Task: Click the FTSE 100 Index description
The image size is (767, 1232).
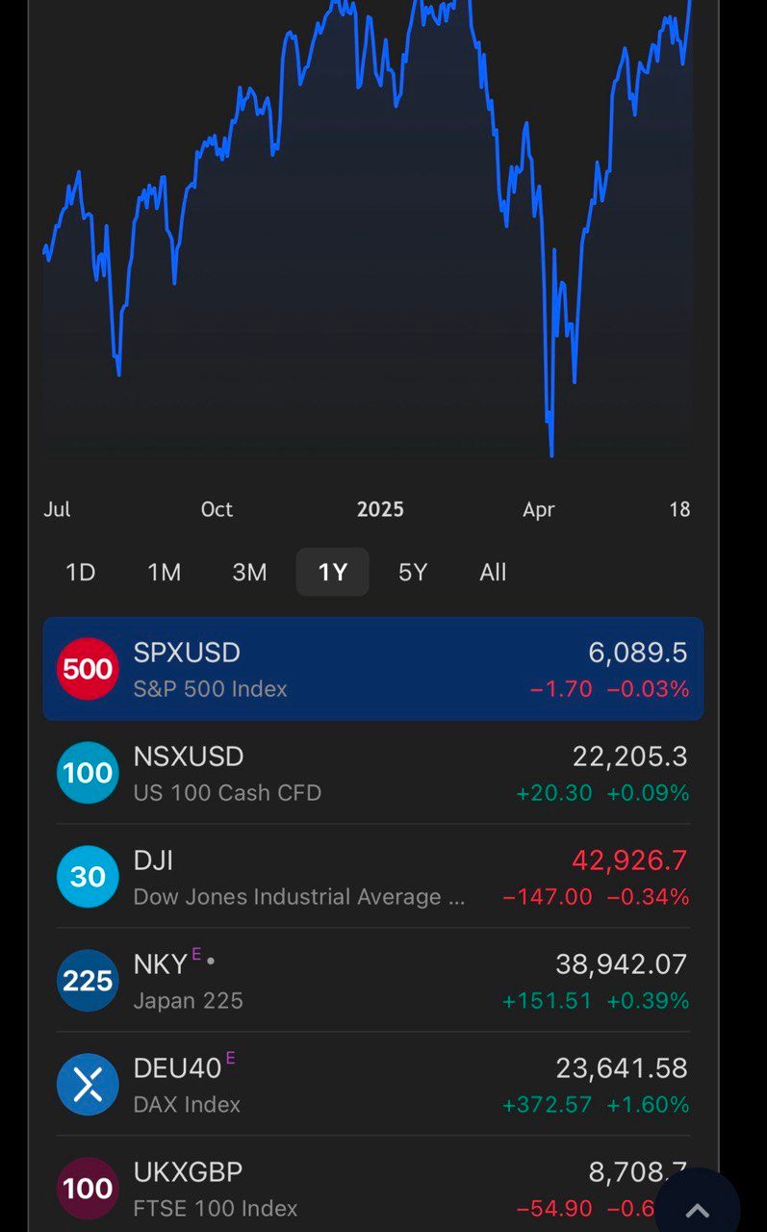Action: coord(216,1209)
